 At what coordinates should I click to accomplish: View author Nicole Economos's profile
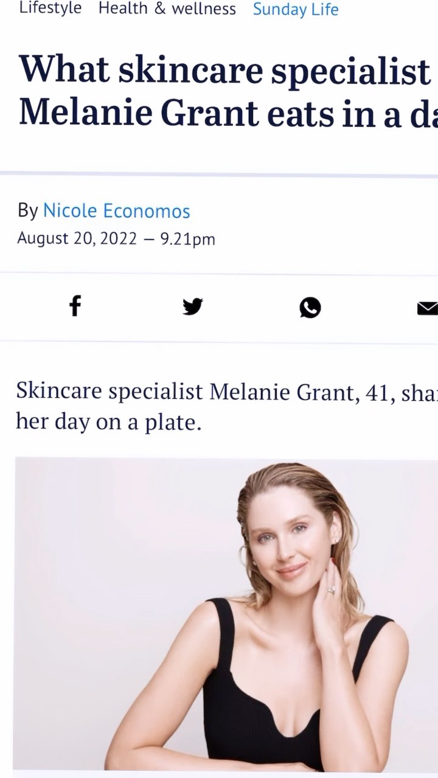click(116, 211)
